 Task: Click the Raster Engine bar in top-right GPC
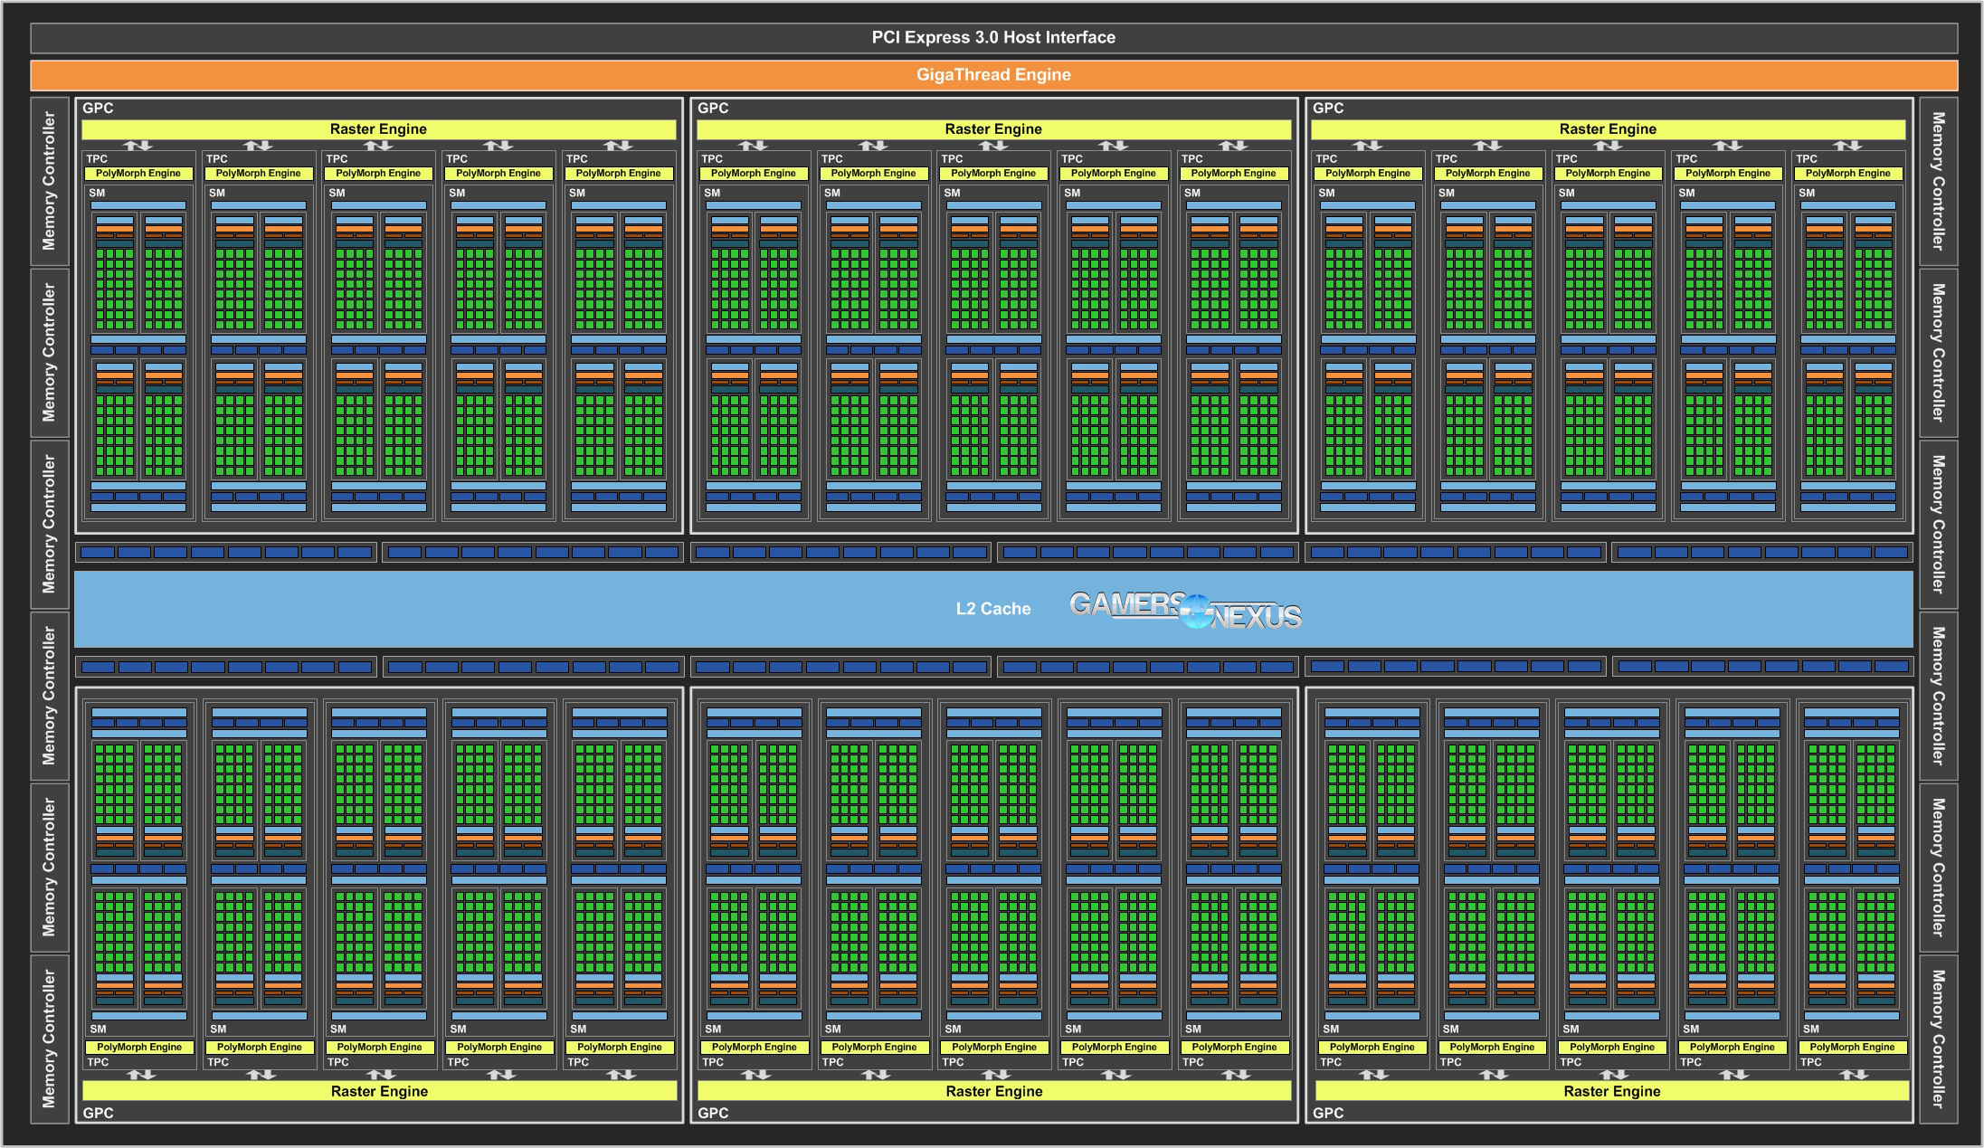(1608, 129)
